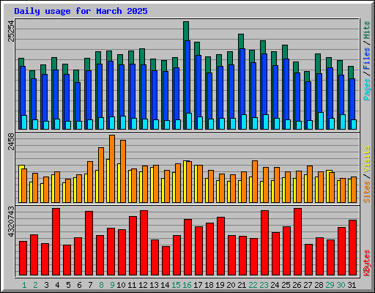Screen dimensions: 375x293
Task: Click the green hits bar for day 6
Action: coord(76,76)
